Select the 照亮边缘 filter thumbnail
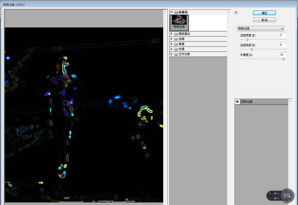The width and height of the screenshot is (298, 205). (179, 23)
